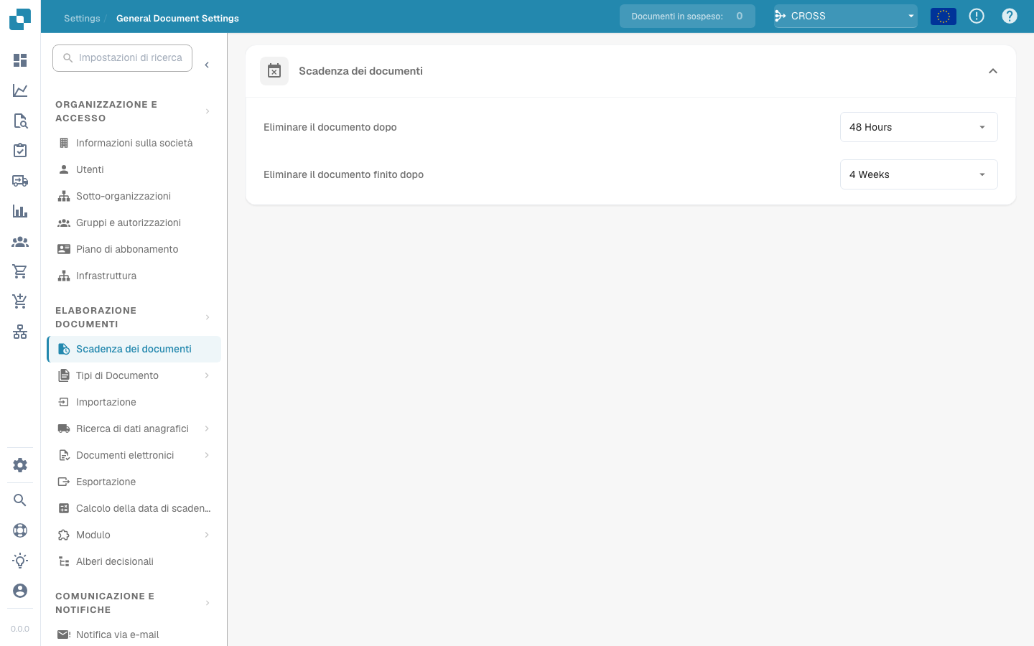Open the 48 Hours deletion dropdown
Viewport: 1034px width, 646px height.
pyautogui.click(x=919, y=127)
